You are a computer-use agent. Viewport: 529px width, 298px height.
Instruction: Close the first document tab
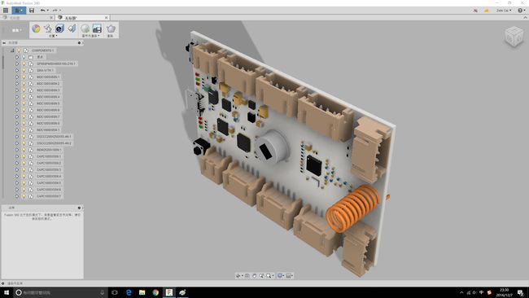[x=51, y=18]
